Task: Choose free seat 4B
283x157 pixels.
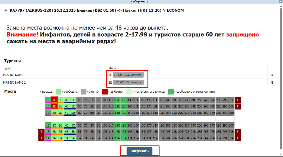Action: pyautogui.click(x=67, y=132)
